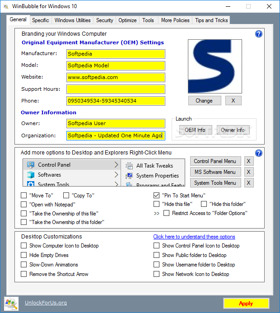Focus the Manufacturer input field

pyautogui.click(x=116, y=54)
